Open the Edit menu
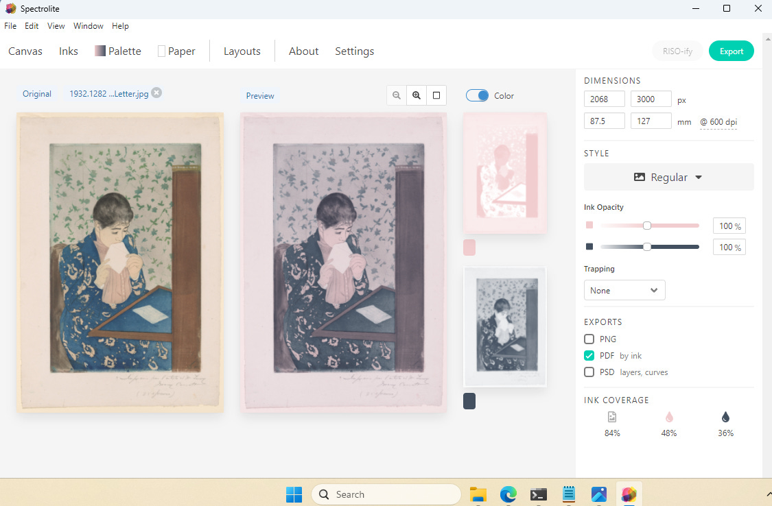The height and width of the screenshot is (506, 772). [x=32, y=25]
